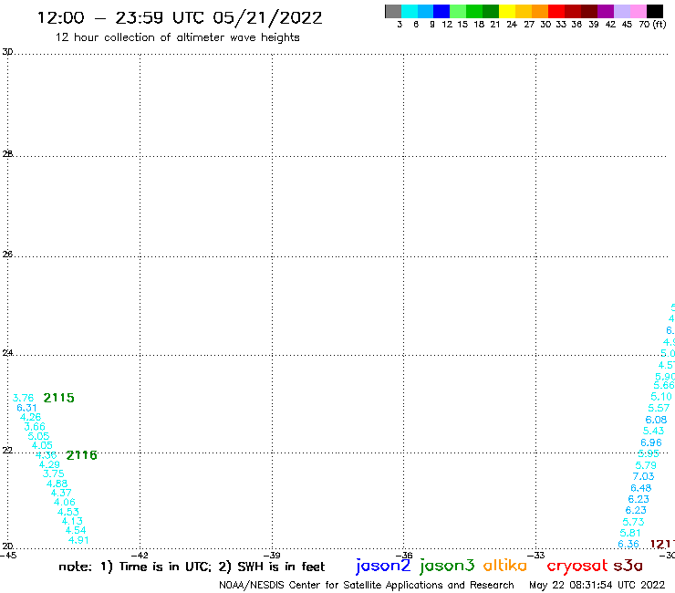Click the jason2 legend label
Image resolution: width=675 pixels, height=593 pixels.
[383, 566]
